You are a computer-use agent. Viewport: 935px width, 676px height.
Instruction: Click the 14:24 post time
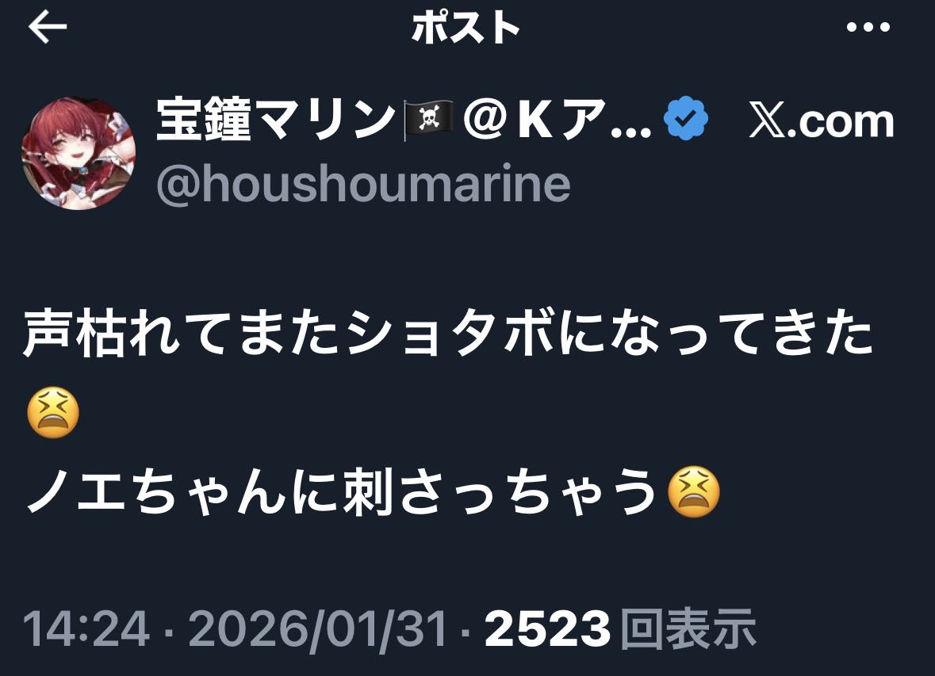click(86, 629)
